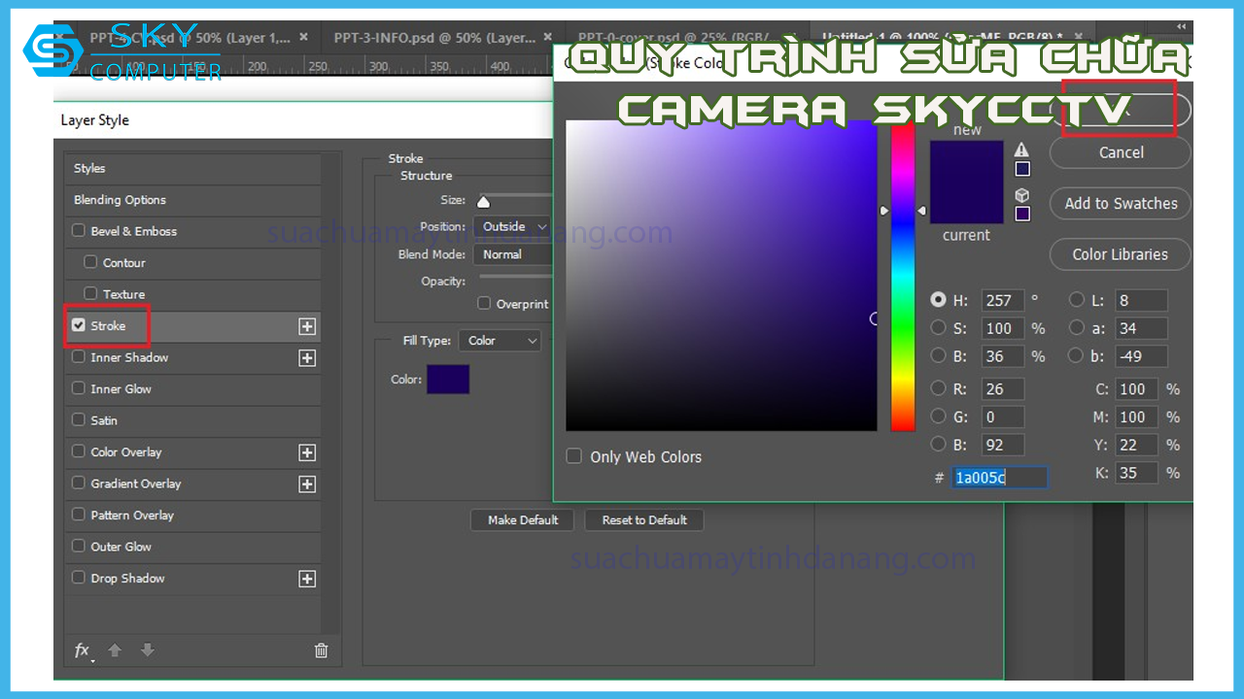Click the Stroke color swatch

click(447, 380)
